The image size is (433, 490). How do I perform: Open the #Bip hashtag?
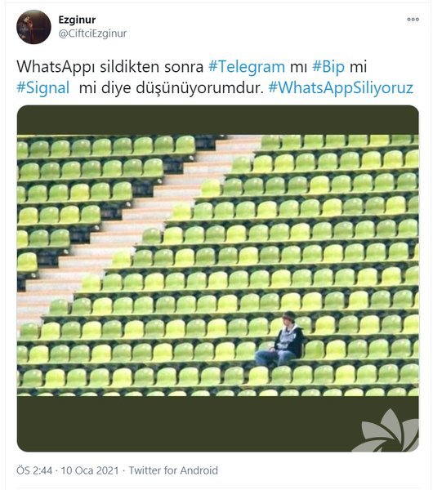(x=328, y=67)
